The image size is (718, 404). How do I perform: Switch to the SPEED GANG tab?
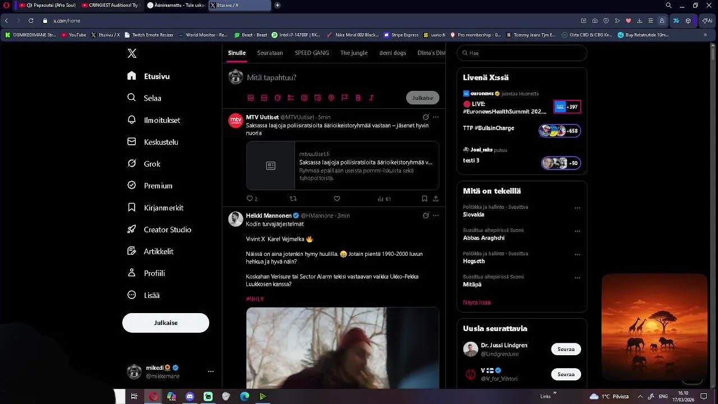(312, 53)
